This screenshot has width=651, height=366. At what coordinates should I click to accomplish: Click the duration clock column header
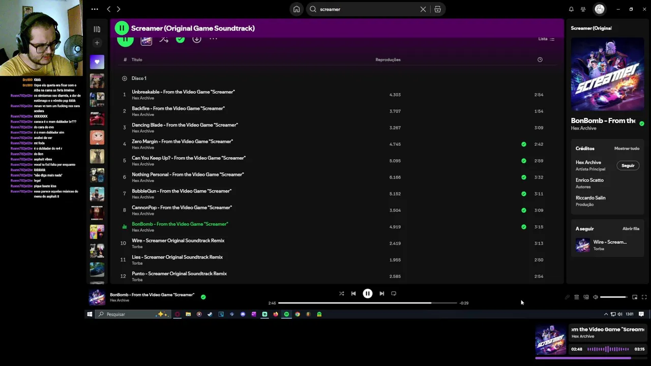pos(540,59)
